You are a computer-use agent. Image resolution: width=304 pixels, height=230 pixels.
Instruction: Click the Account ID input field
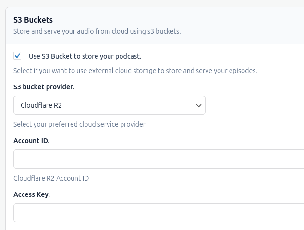[x=158, y=159]
